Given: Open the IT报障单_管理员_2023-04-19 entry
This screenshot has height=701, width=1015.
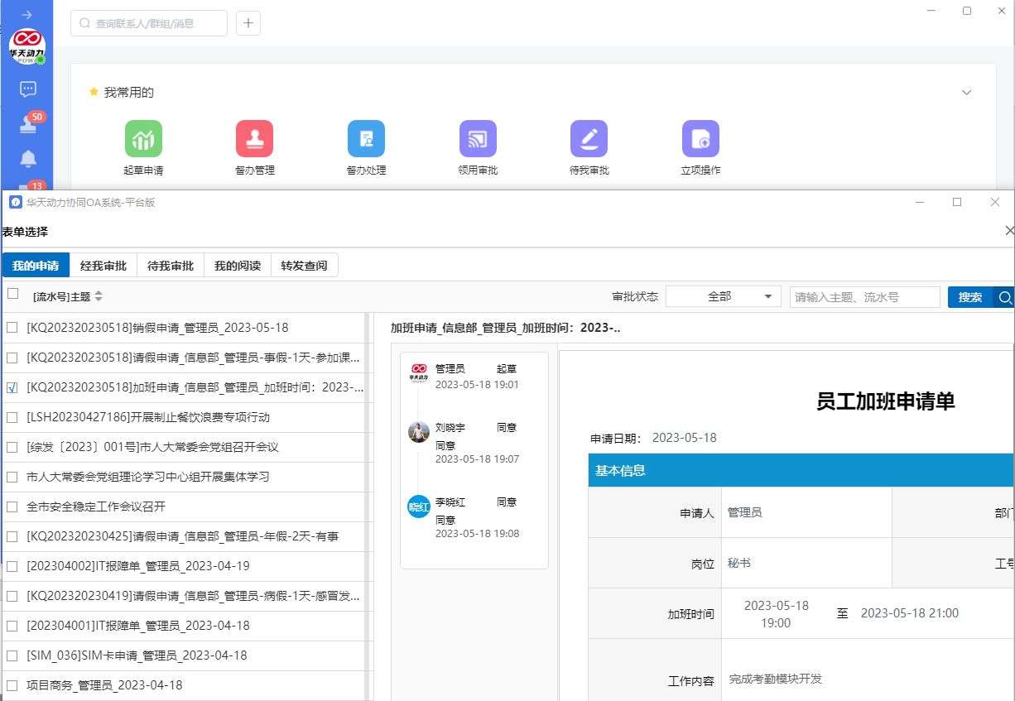Looking at the screenshot, I should [x=137, y=566].
